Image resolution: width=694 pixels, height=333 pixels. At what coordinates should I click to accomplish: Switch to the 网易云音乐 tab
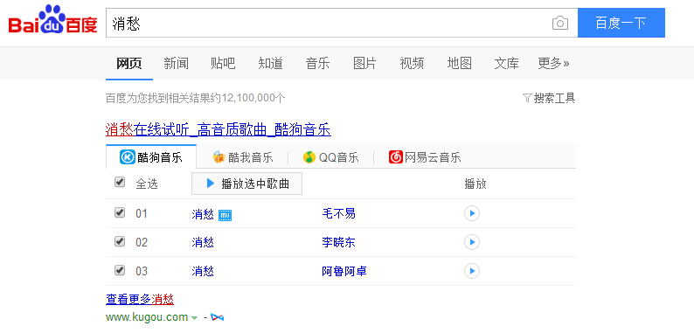coord(425,157)
